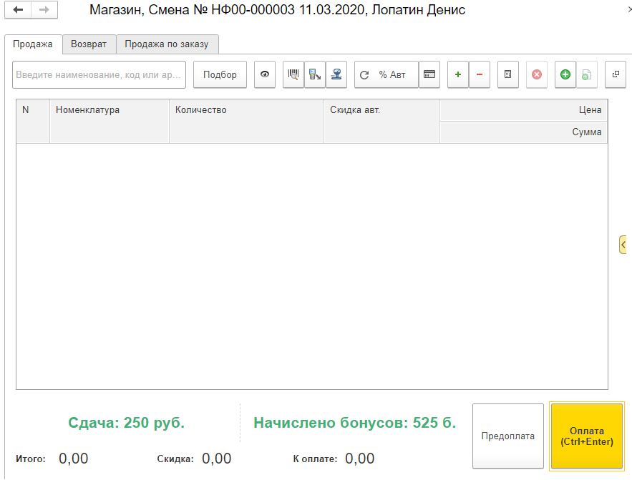This screenshot has height=480, width=632.
Task: Go back with the left arrow
Action: tap(18, 10)
